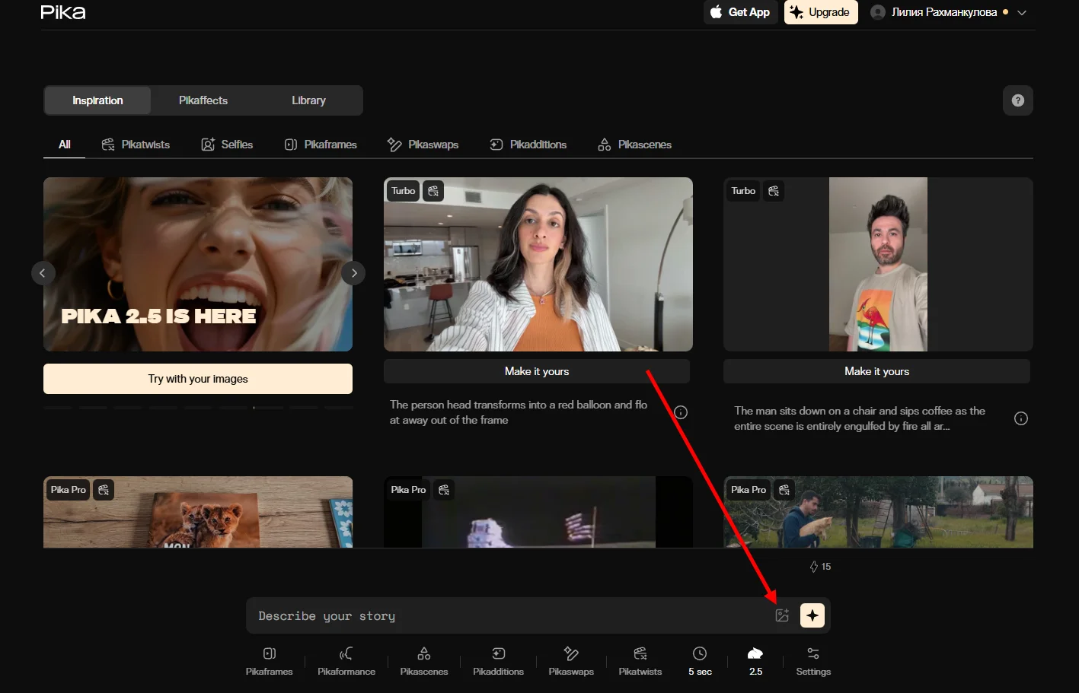Click the Pika logo
The image size is (1079, 693).
click(x=63, y=12)
